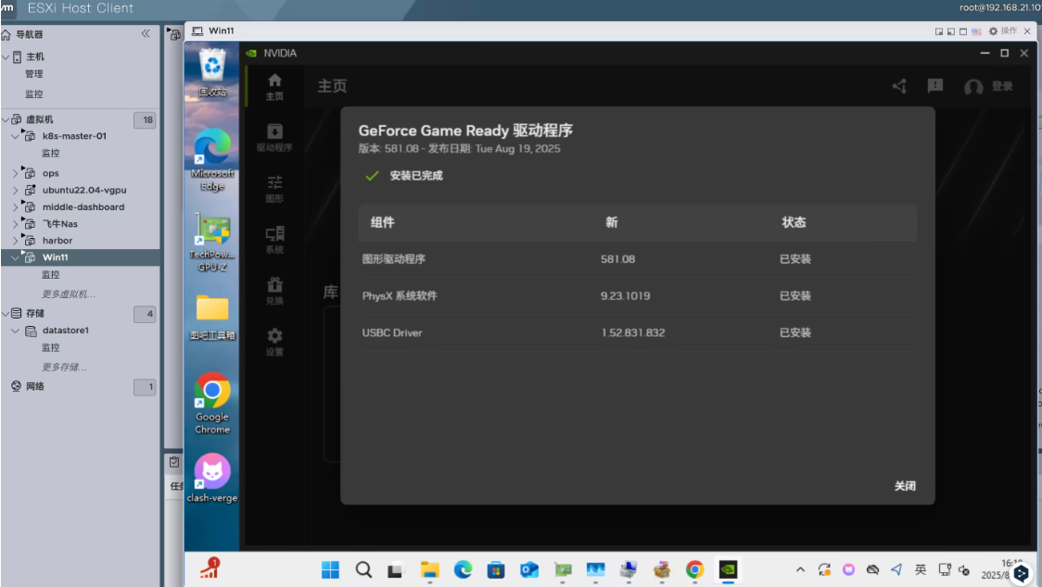1042x587 pixels.
Task: Collapse the Win11 VM node
Action: tap(16, 257)
